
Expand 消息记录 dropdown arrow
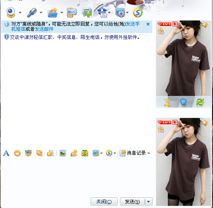149,153
